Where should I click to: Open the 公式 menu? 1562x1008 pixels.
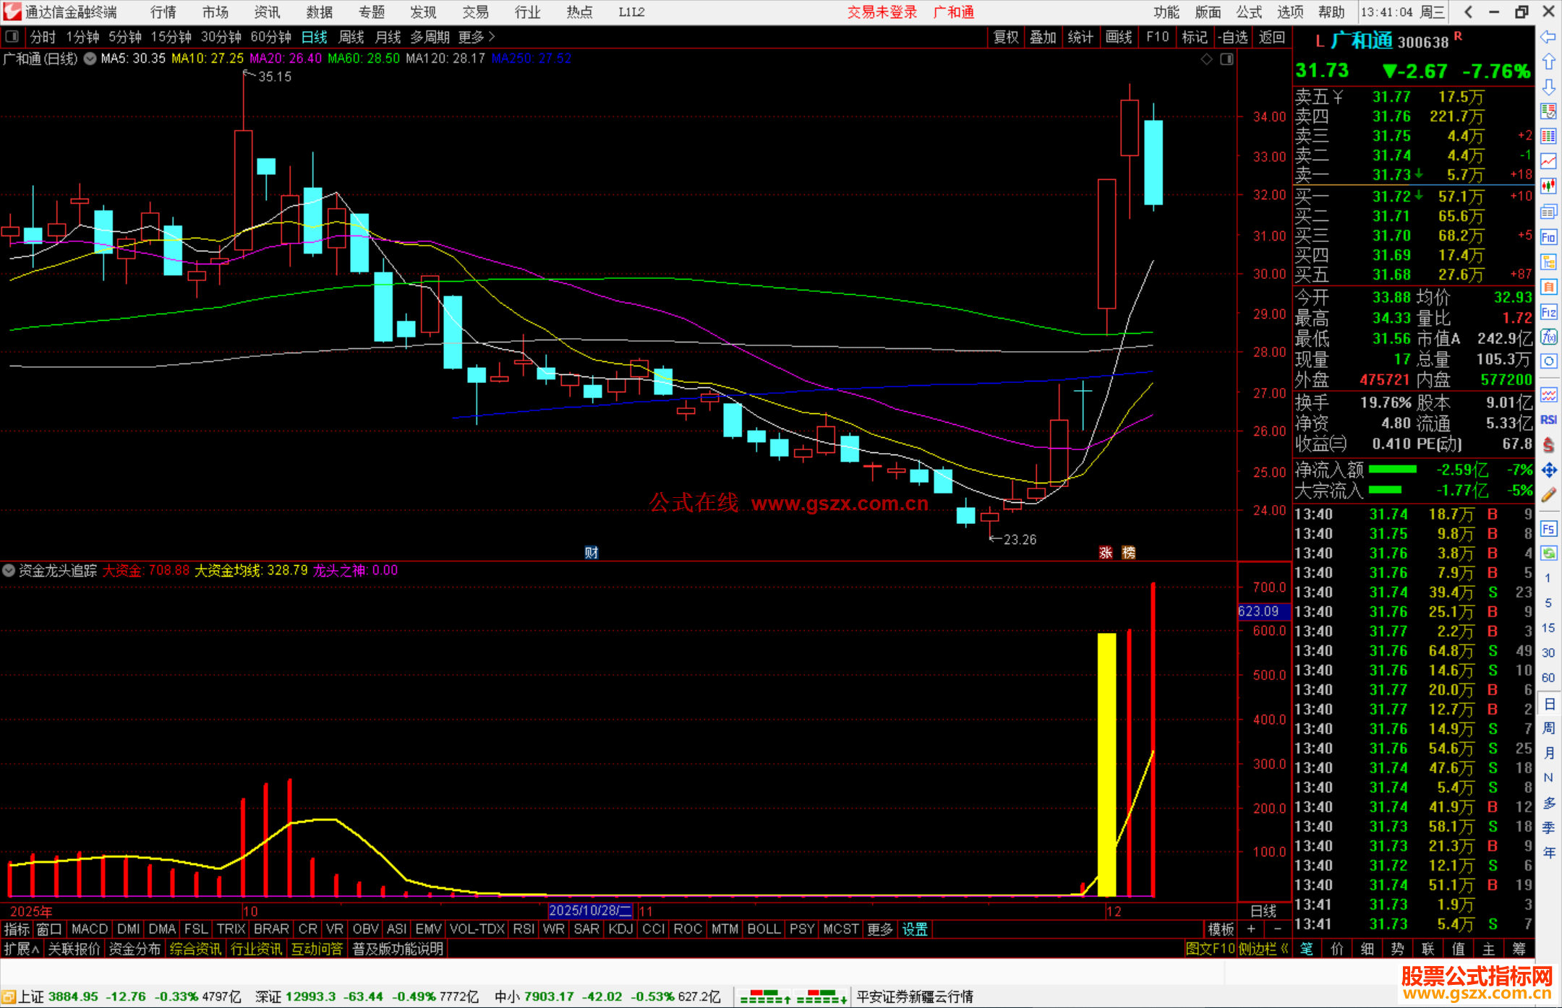point(1249,12)
